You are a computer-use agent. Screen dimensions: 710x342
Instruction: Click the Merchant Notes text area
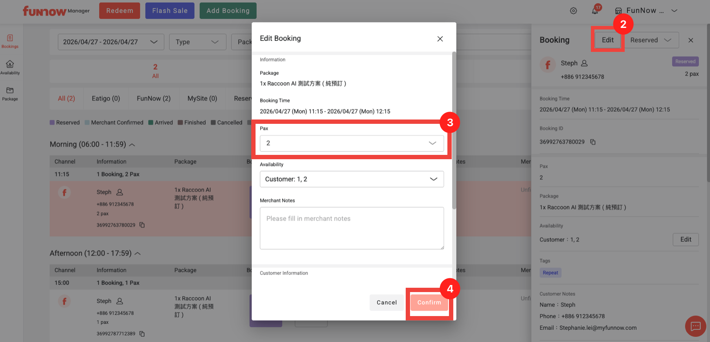tap(351, 228)
